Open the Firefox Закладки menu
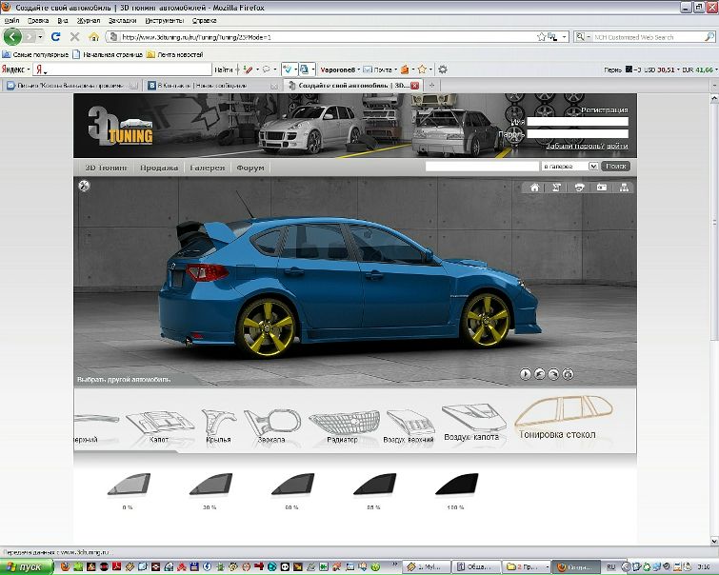 point(123,21)
